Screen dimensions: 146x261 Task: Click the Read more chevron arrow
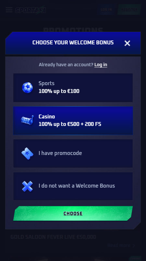(x=134, y=246)
